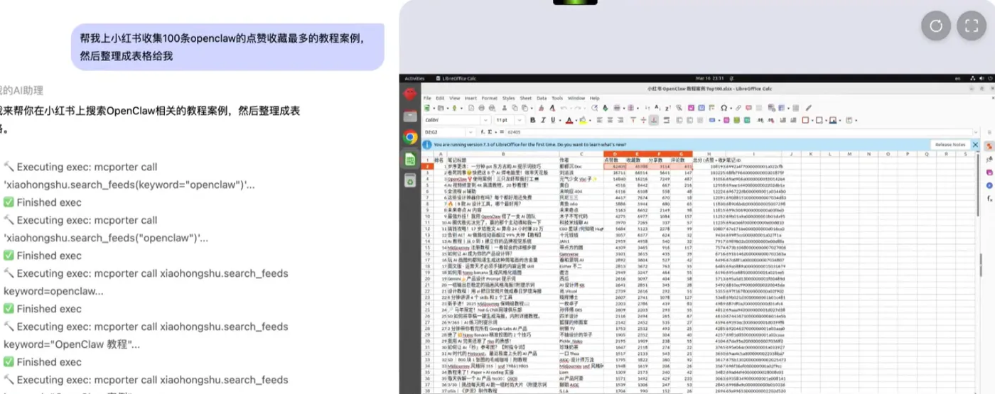The width and height of the screenshot is (995, 394).
Task: Toggle Underline formatting
Action: pyautogui.click(x=553, y=120)
